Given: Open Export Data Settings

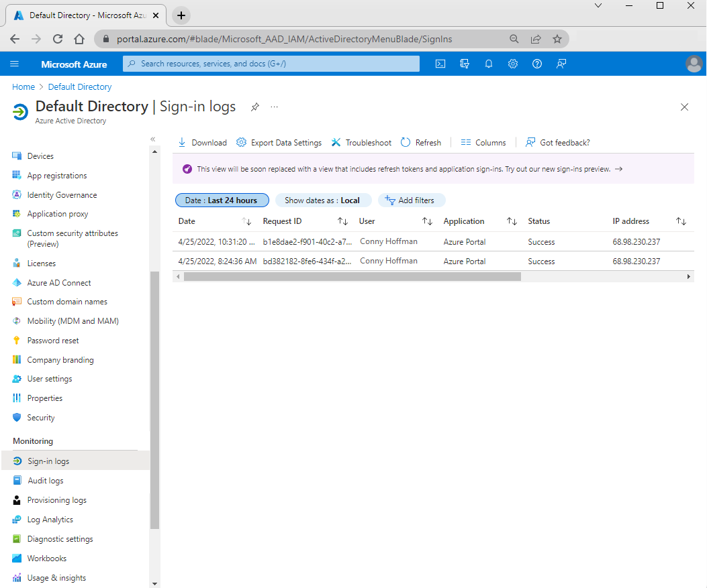Looking at the screenshot, I should coord(279,143).
